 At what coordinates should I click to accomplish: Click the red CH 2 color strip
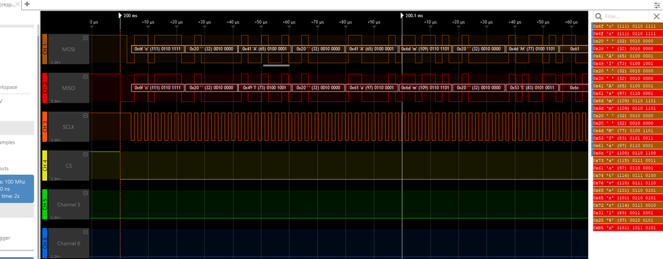click(44, 87)
